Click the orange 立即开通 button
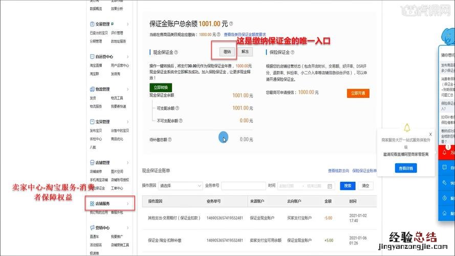Viewport: 455px width, 256px height. pos(358,93)
